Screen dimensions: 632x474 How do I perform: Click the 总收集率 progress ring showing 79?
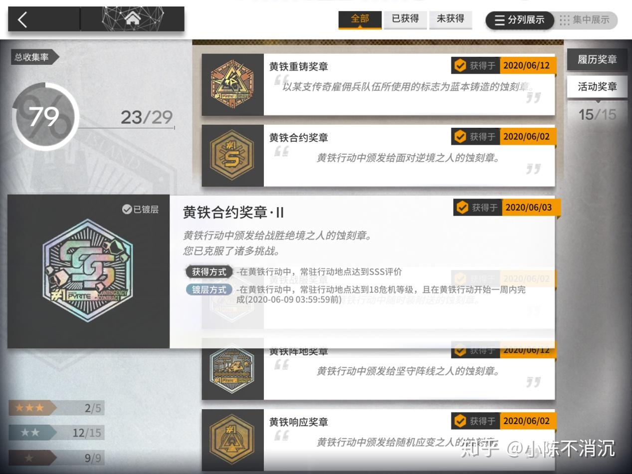(45, 117)
